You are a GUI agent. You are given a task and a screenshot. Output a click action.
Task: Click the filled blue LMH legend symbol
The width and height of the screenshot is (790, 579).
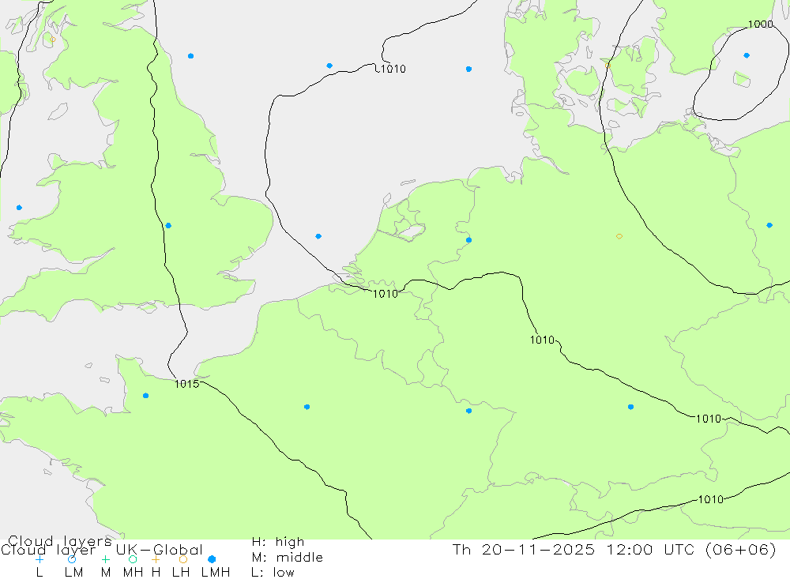pos(212,559)
